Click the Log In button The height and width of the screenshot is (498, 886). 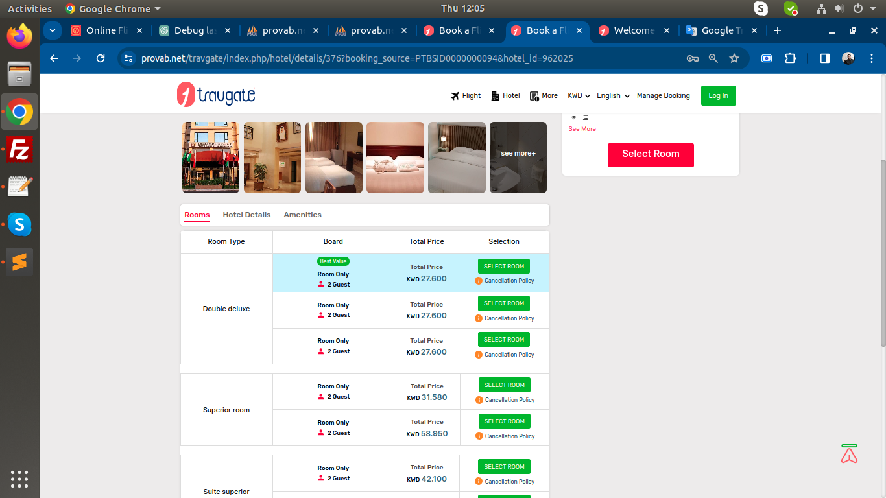pyautogui.click(x=718, y=95)
